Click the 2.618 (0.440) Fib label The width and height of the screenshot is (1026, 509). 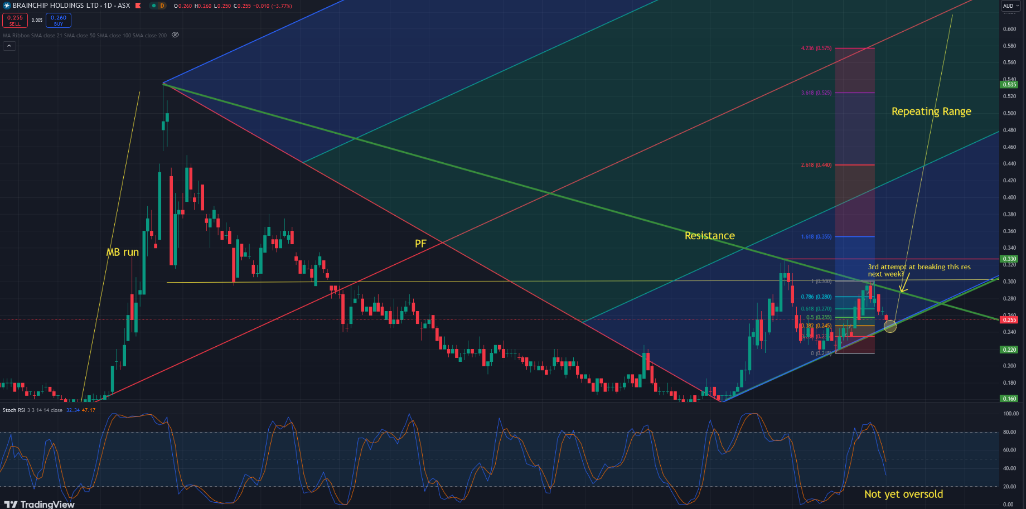pos(816,165)
